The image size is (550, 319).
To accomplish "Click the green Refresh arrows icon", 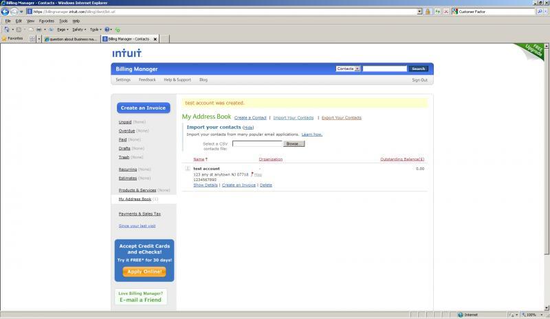I will (437, 12).
